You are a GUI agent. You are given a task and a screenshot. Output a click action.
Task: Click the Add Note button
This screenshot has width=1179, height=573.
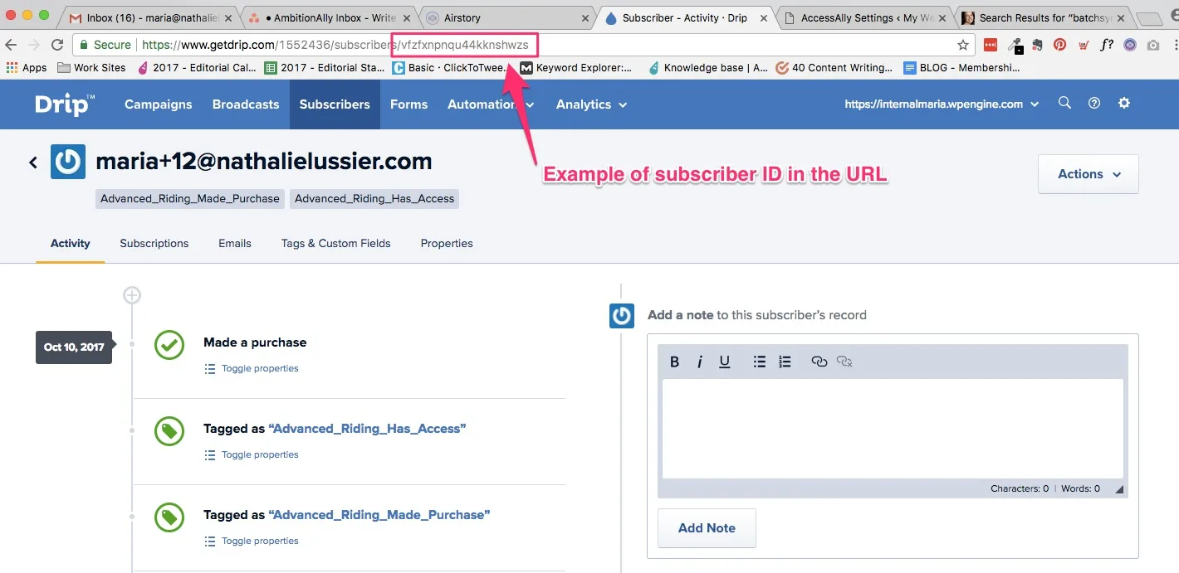(707, 528)
